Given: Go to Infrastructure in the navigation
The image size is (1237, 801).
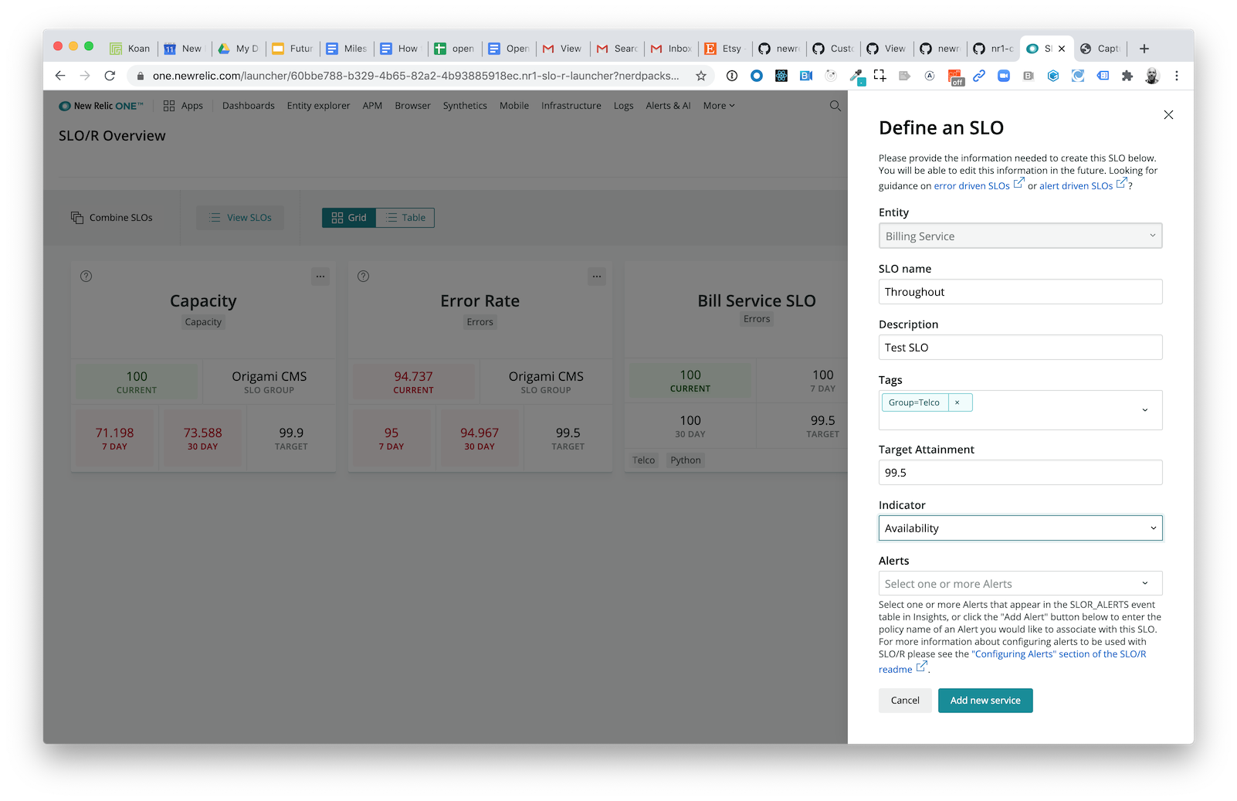Looking at the screenshot, I should click(x=571, y=106).
